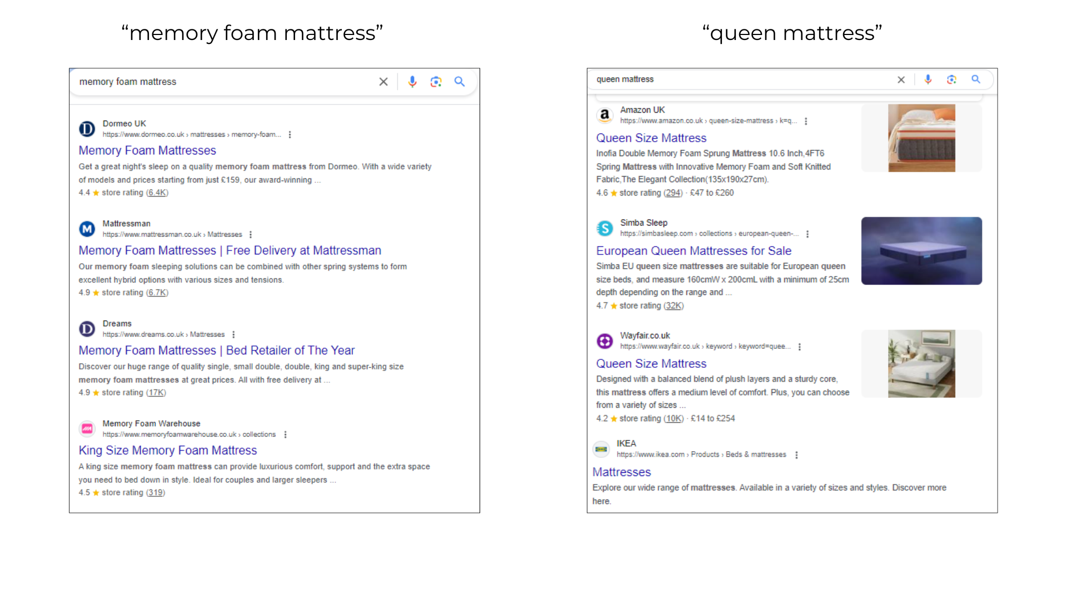Click Google Lens icon in queen mattress search

pos(951,79)
